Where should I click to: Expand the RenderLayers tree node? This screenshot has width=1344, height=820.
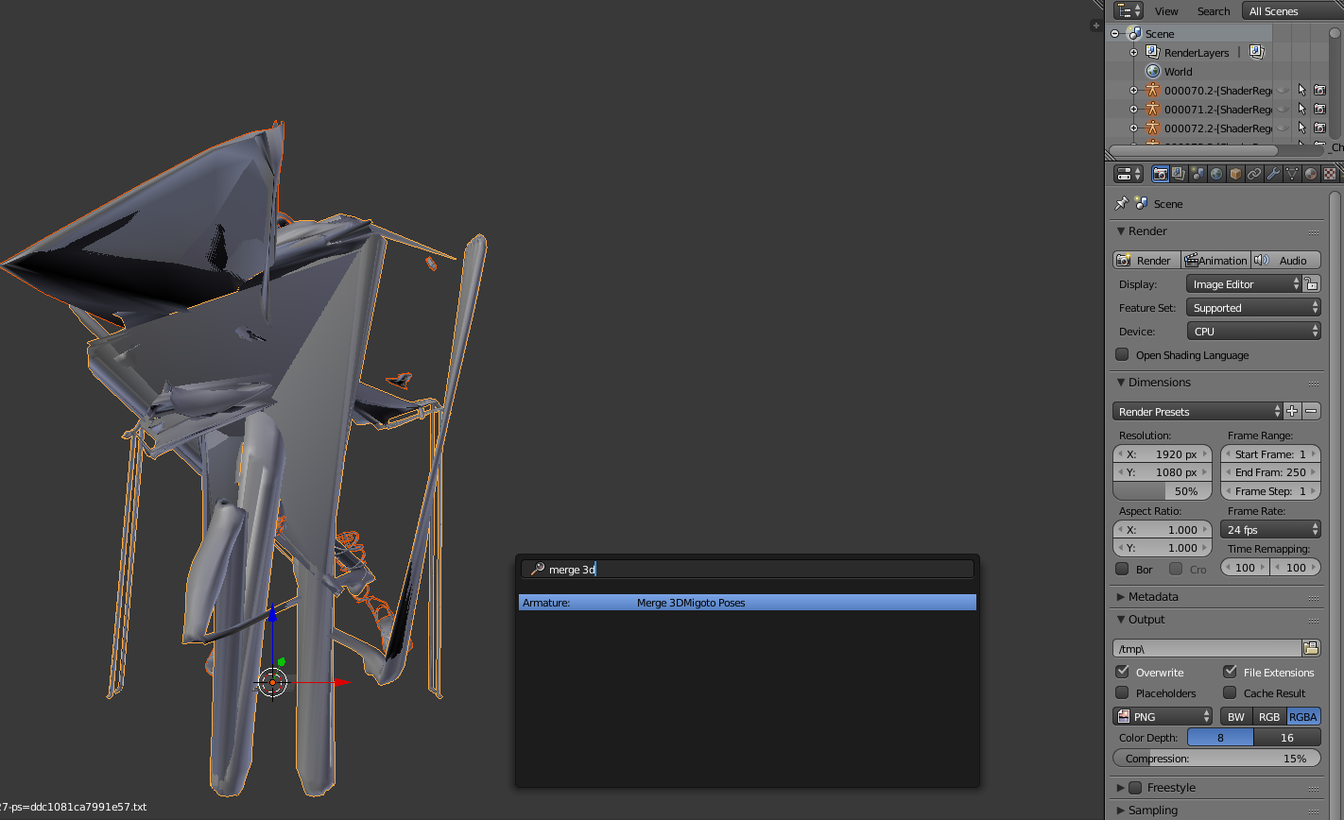[1133, 53]
